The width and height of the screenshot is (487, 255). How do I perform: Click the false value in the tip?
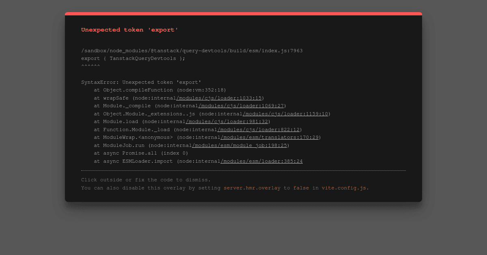coord(301,188)
